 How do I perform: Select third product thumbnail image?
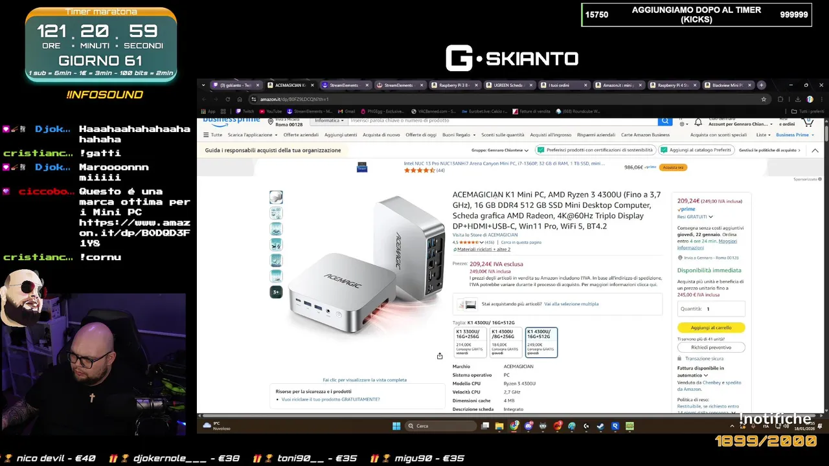(x=276, y=228)
